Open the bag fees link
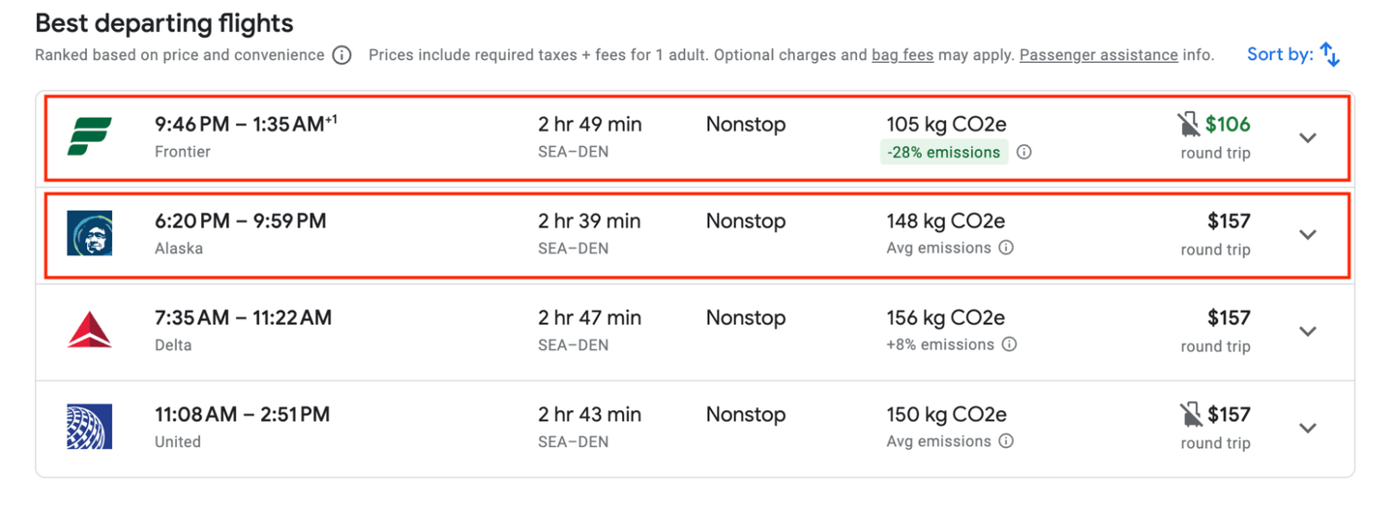1393x505 pixels. (x=902, y=55)
